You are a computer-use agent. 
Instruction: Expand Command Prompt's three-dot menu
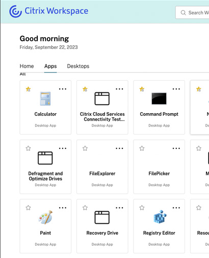click(x=176, y=89)
